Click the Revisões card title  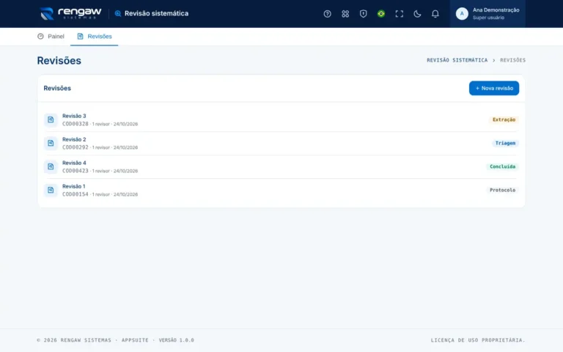coord(57,88)
